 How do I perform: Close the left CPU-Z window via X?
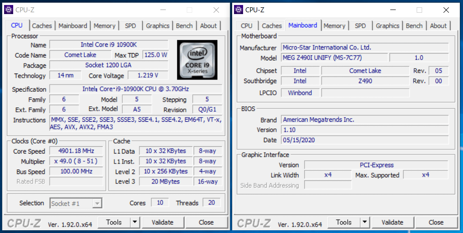(216, 10)
